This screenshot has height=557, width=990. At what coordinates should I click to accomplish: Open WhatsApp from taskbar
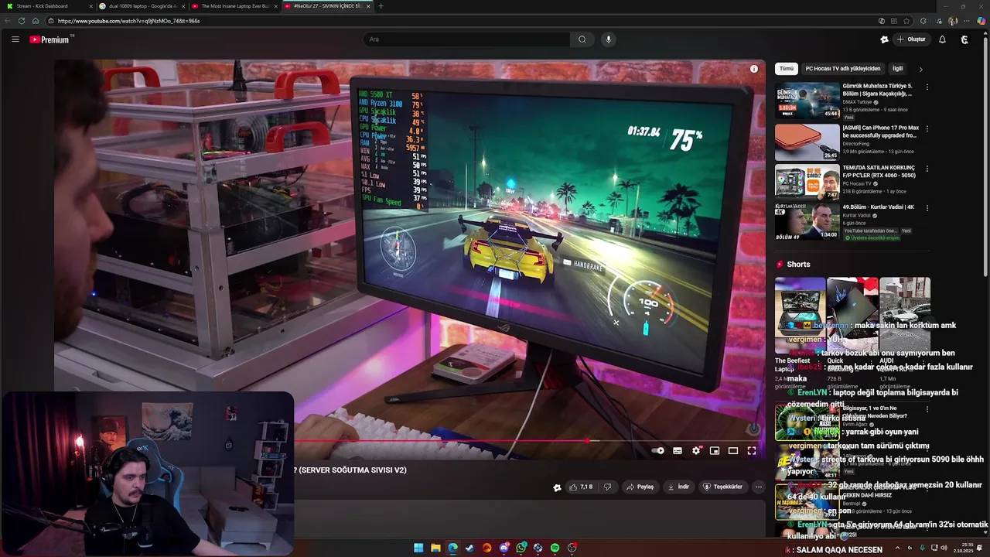coord(521,548)
